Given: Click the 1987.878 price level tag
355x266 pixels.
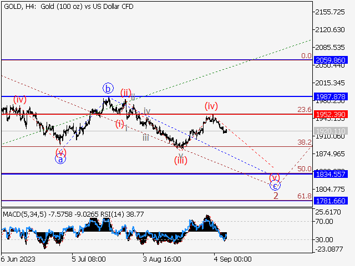Looking at the screenshot, I should click(x=330, y=96).
